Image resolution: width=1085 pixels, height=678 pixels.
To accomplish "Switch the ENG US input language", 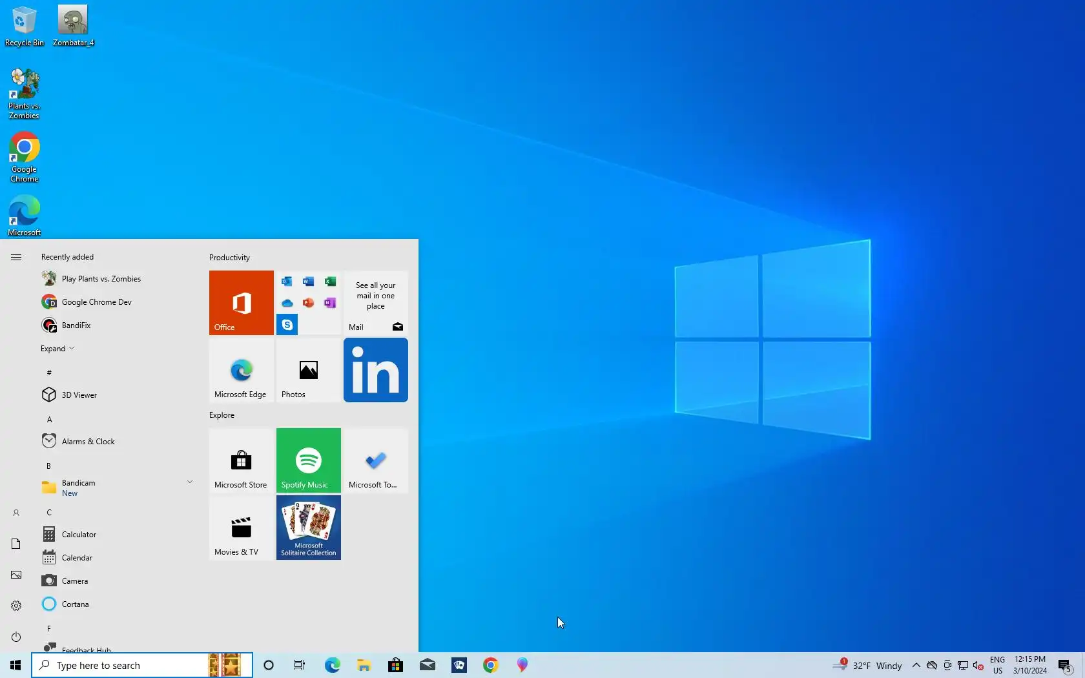I will [998, 665].
